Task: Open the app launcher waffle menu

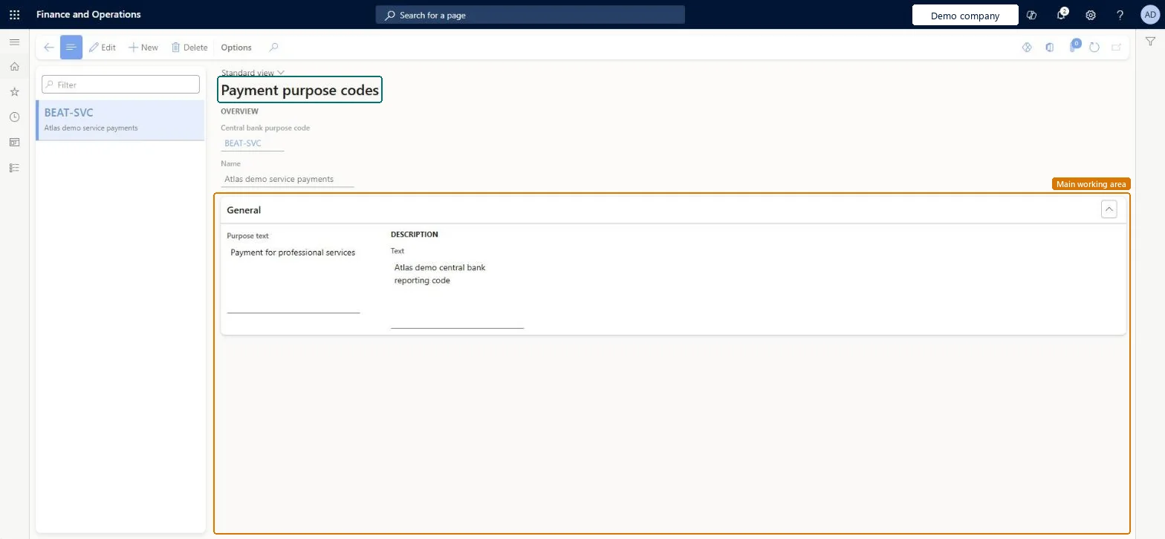Action: click(14, 15)
